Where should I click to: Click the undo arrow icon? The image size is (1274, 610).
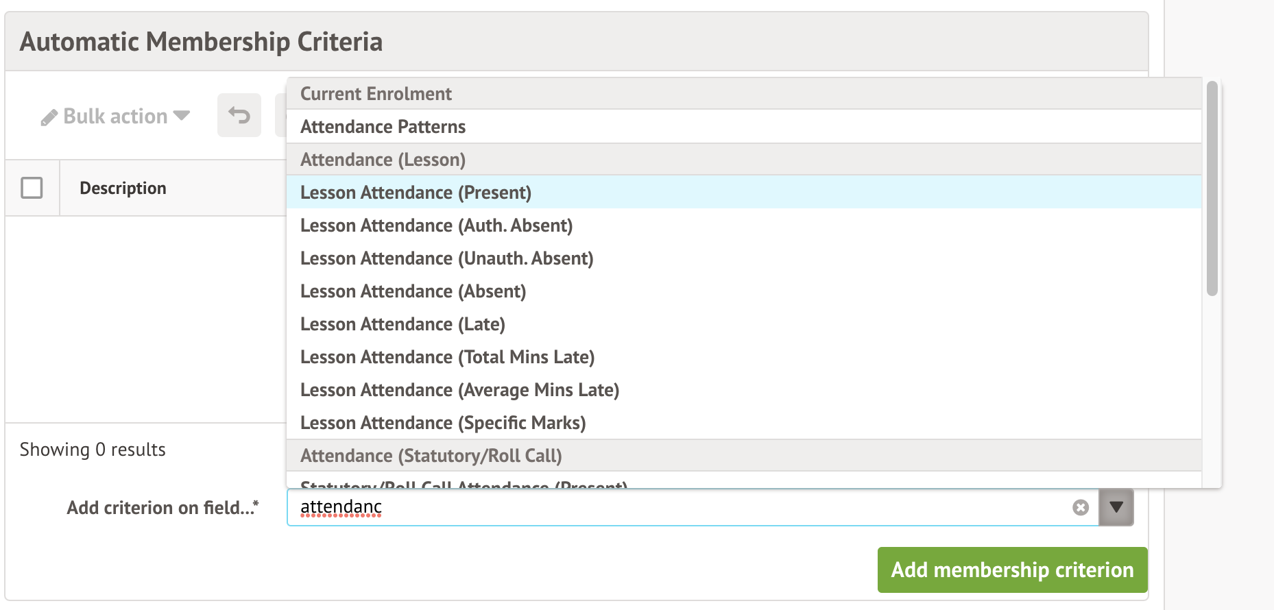[x=239, y=115]
